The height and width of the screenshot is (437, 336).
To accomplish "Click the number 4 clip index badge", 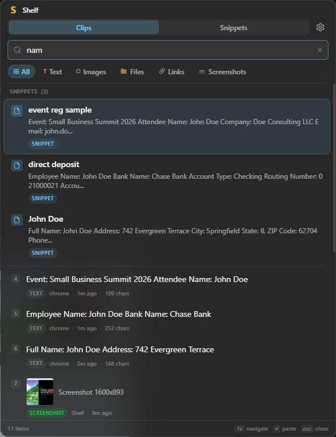I will click(16, 279).
